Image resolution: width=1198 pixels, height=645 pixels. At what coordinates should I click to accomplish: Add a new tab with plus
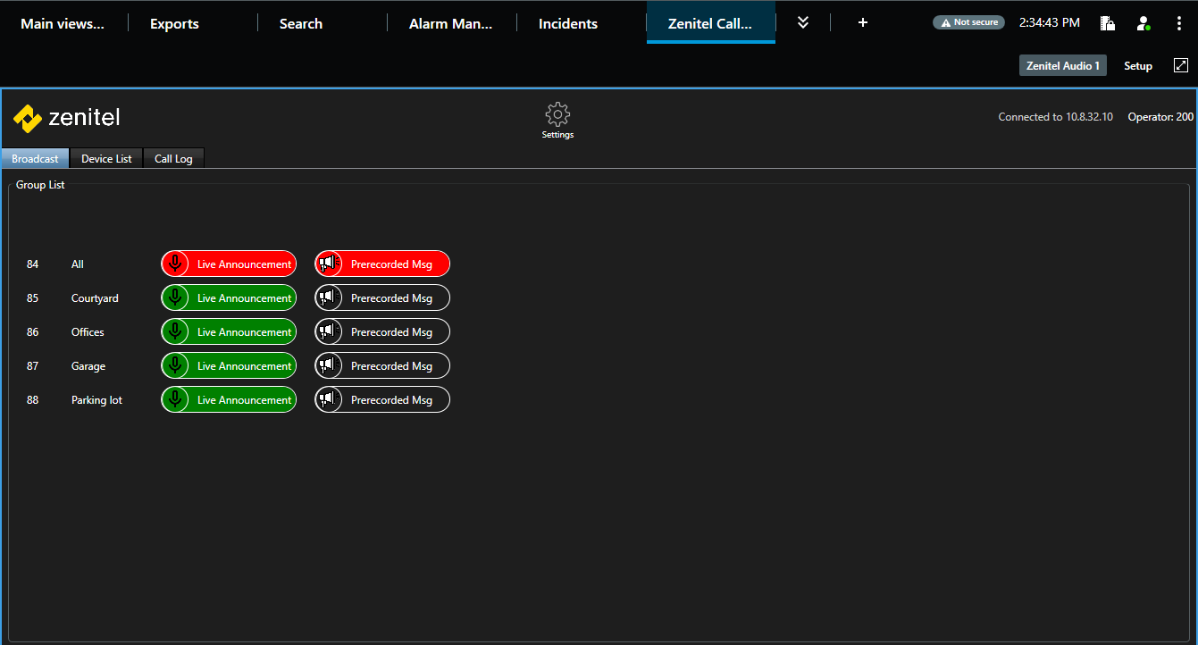862,23
